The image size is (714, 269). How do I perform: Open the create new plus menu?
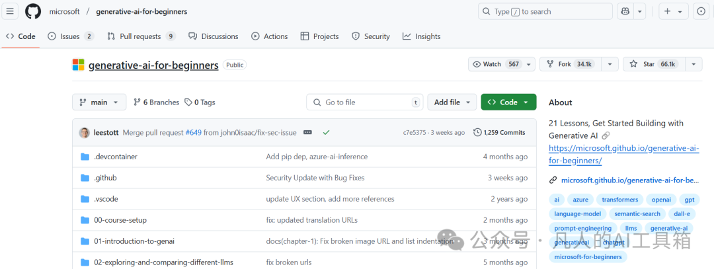coord(674,11)
